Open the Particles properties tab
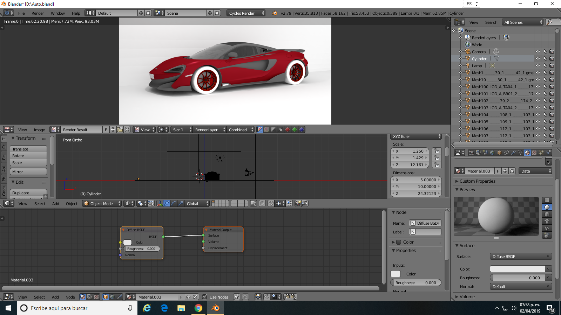This screenshot has width=561, height=315. [541, 153]
